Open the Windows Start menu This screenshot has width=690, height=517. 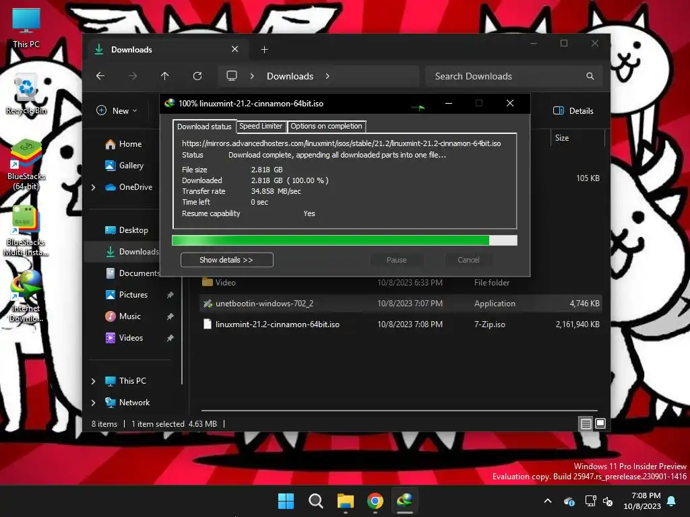point(286,501)
